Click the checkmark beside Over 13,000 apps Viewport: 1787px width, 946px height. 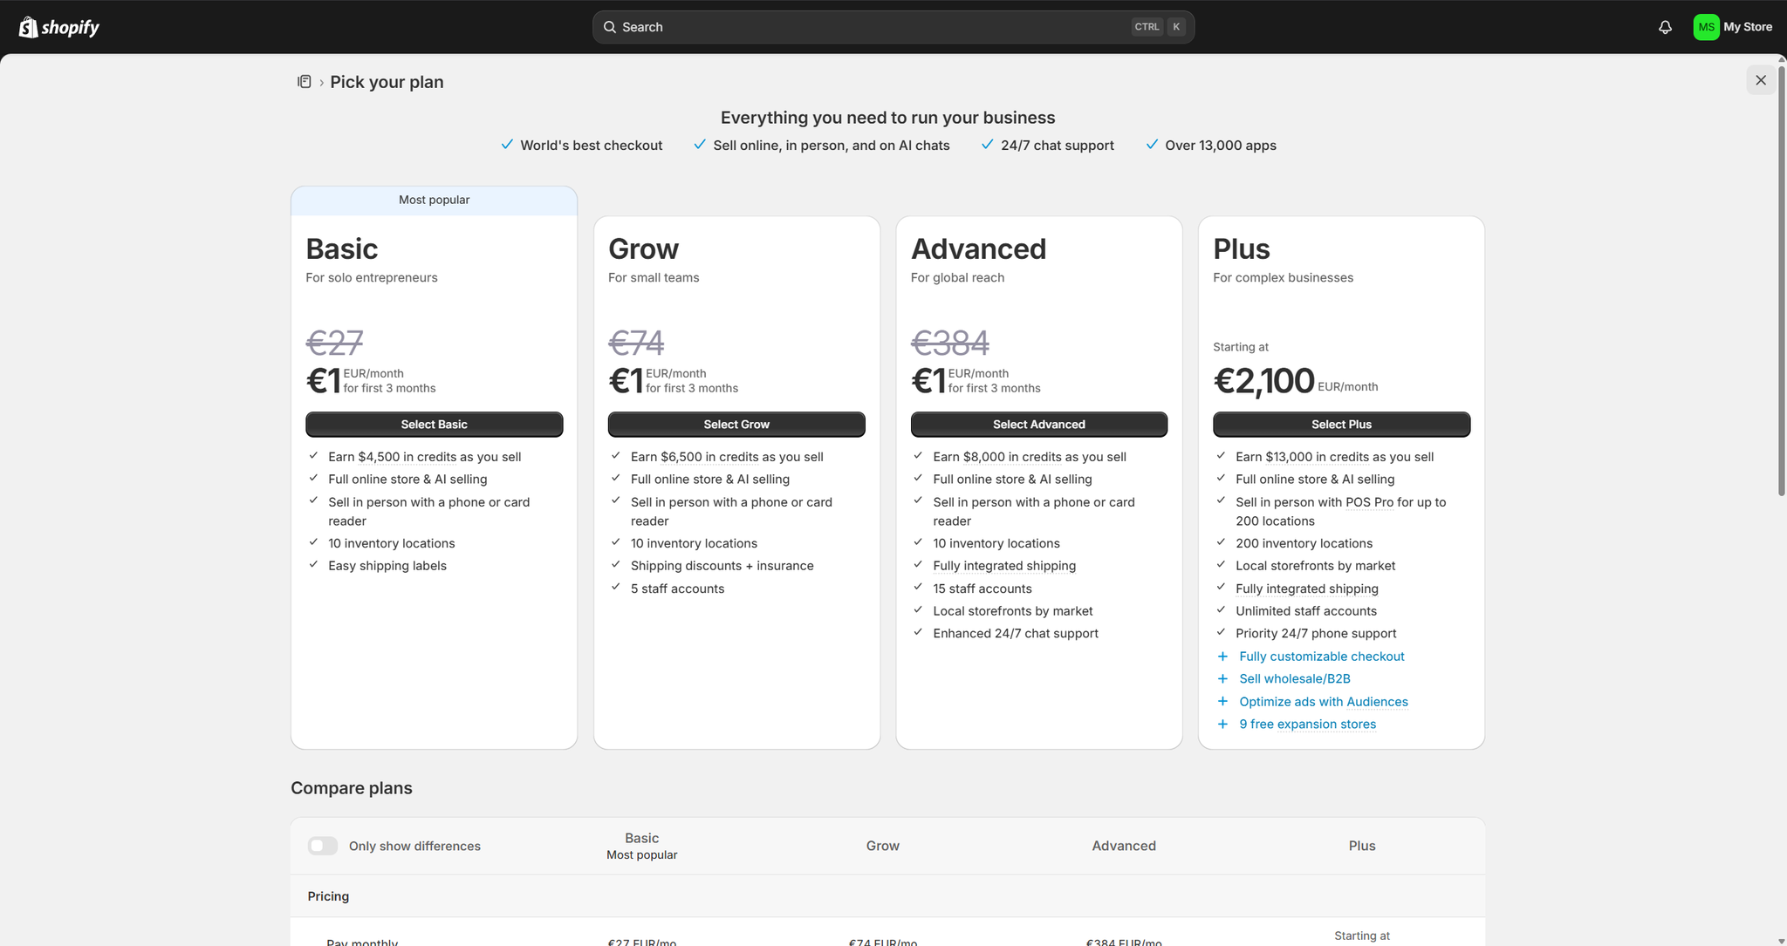[x=1152, y=145]
